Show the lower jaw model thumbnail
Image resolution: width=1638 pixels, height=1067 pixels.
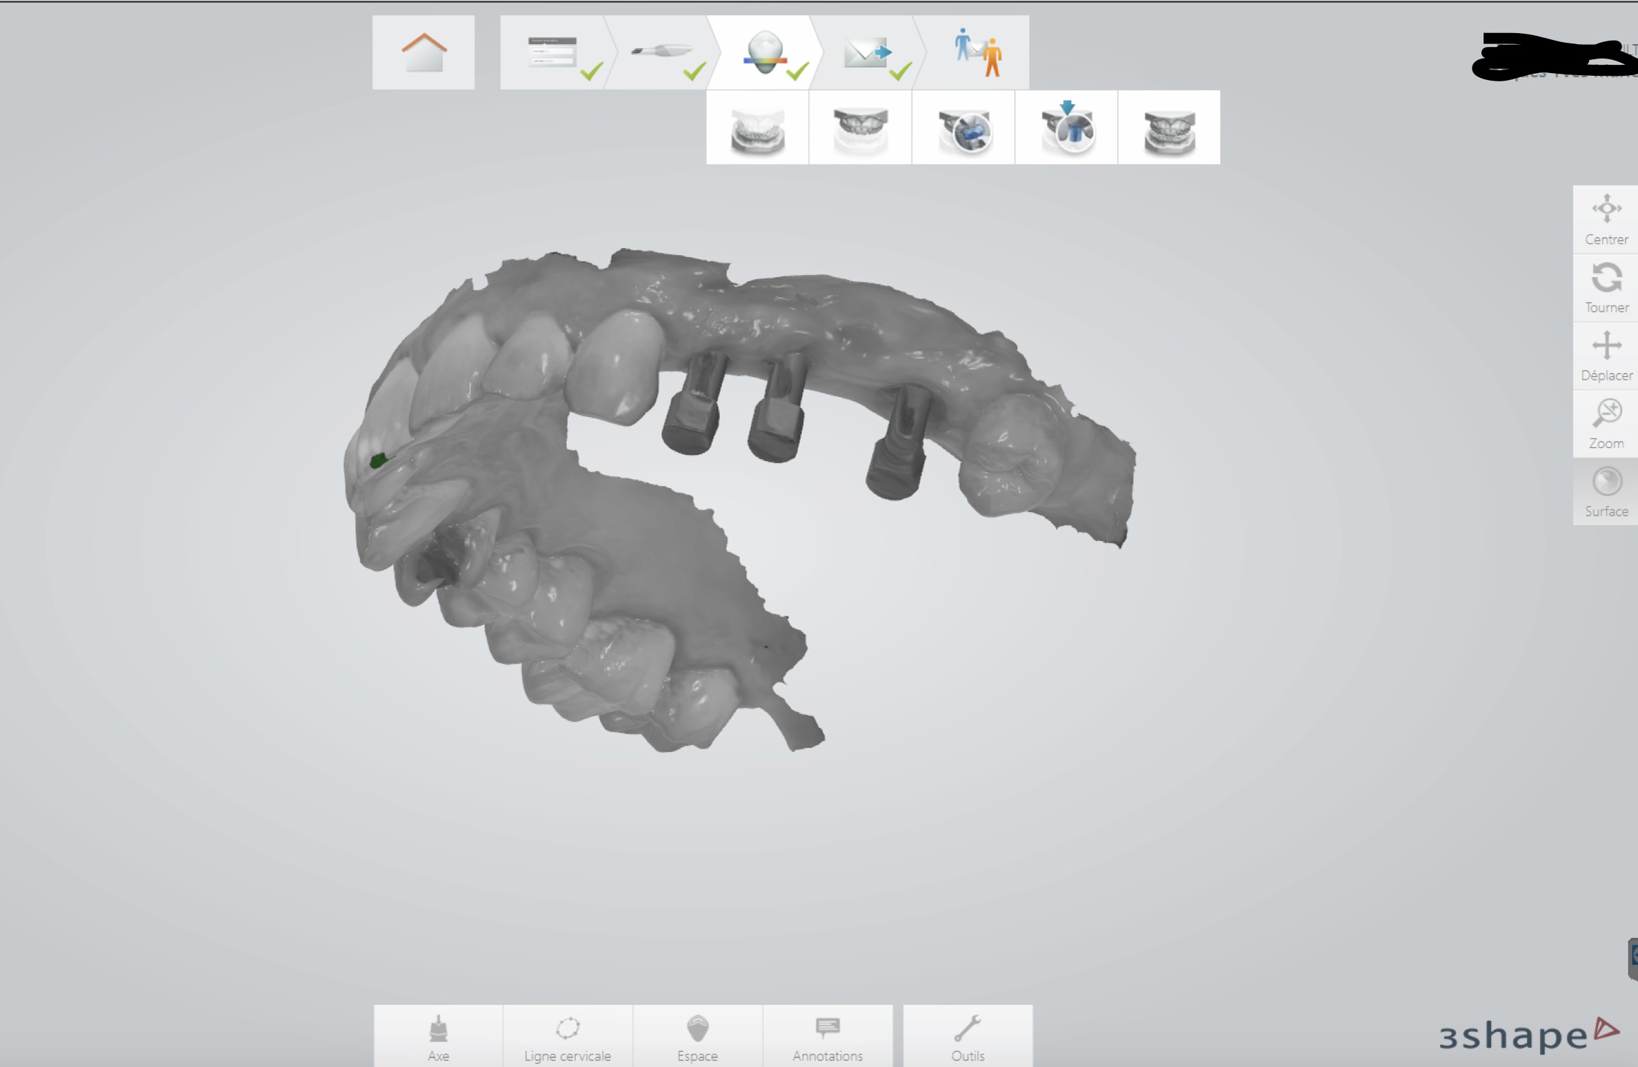757,128
